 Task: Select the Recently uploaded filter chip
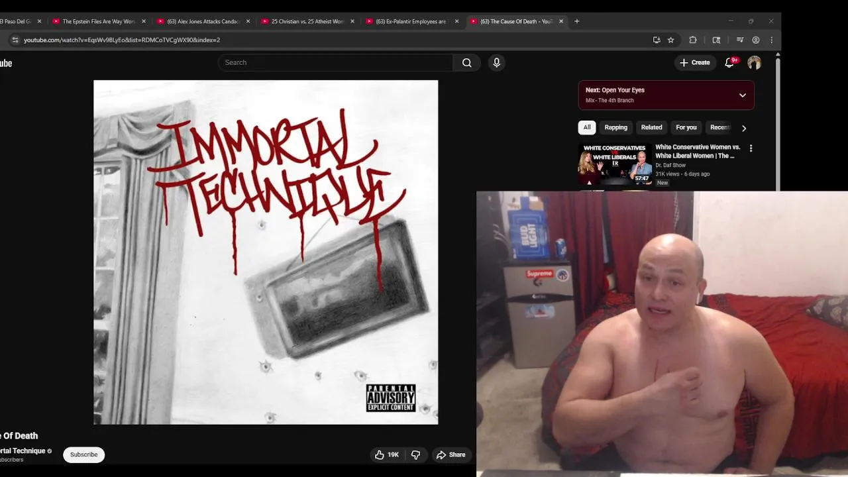[x=719, y=127]
